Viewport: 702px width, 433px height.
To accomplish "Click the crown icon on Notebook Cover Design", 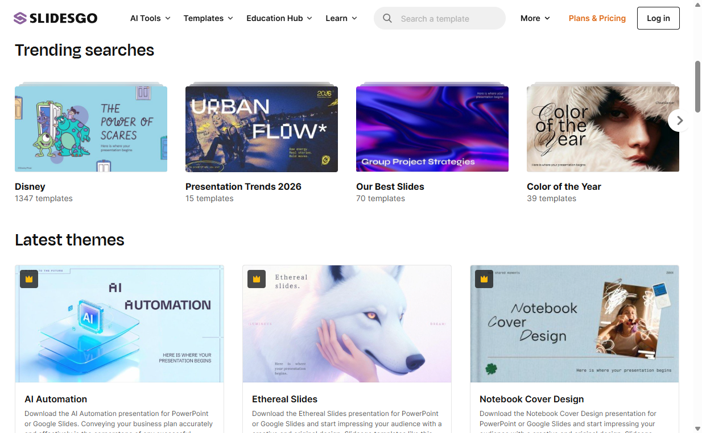I will pyautogui.click(x=484, y=279).
